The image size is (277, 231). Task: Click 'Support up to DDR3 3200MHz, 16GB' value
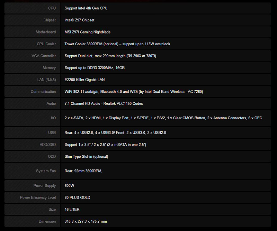[95, 68]
